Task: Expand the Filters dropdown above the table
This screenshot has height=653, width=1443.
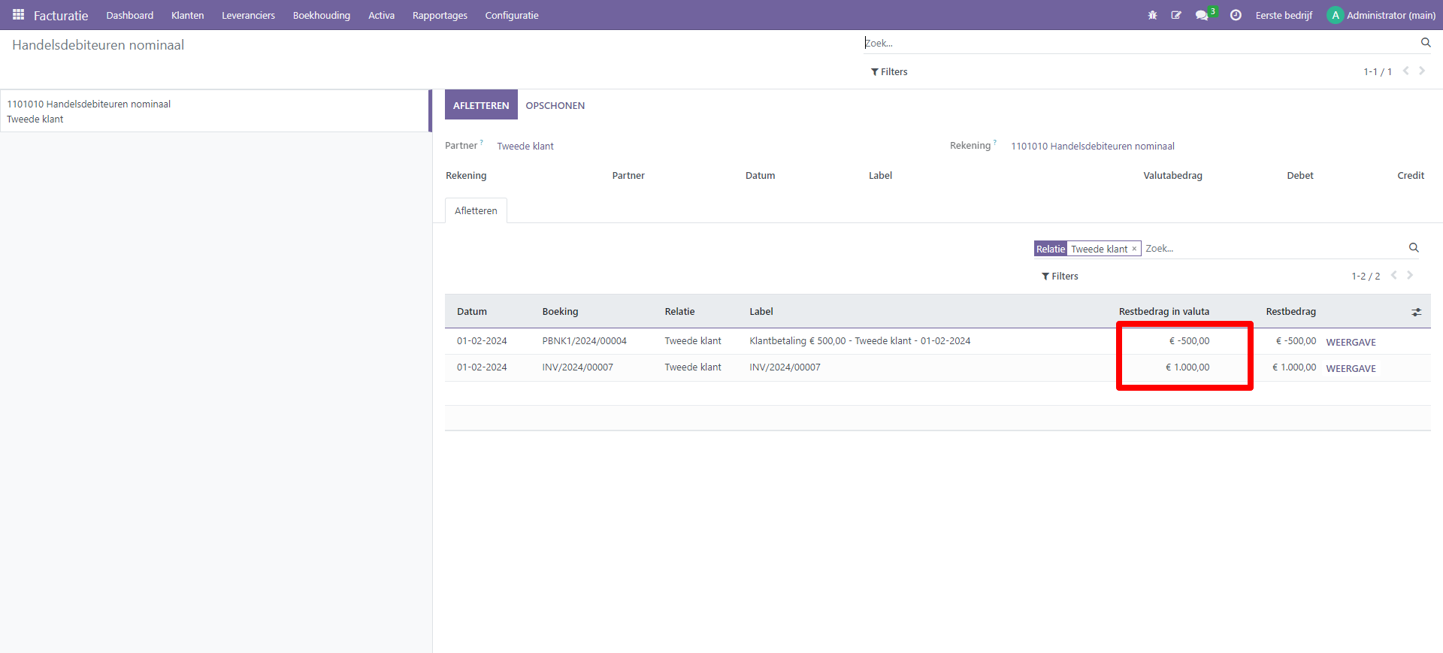Action: (1060, 277)
